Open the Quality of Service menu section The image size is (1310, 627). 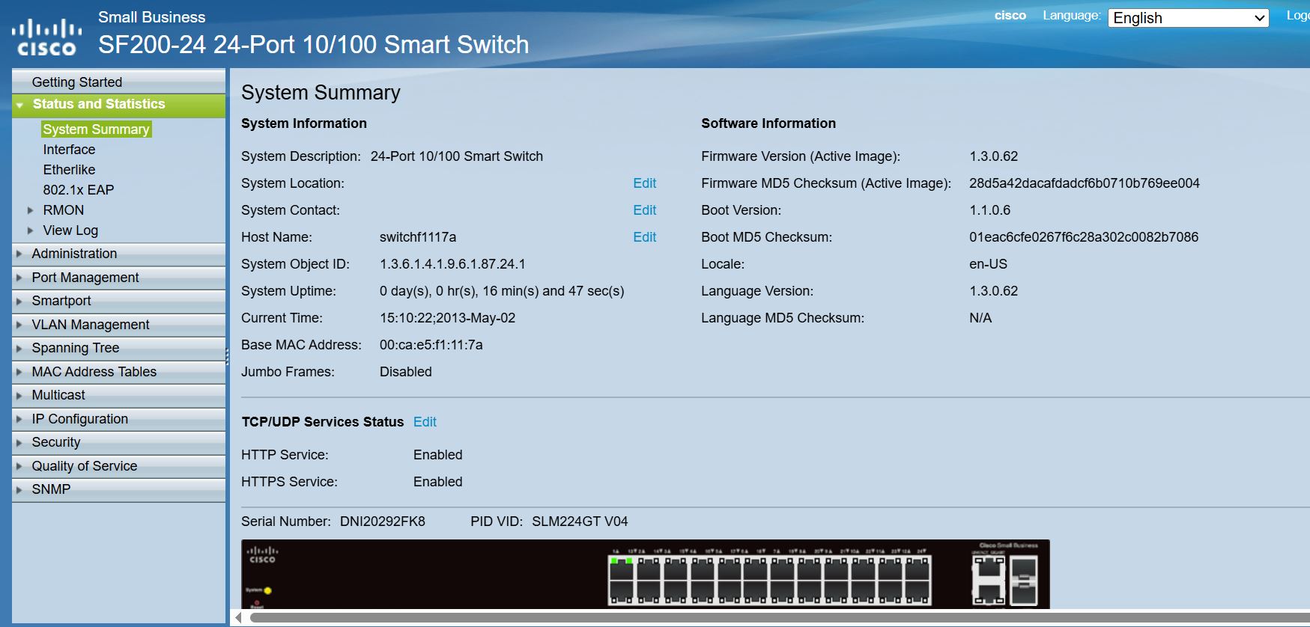118,466
